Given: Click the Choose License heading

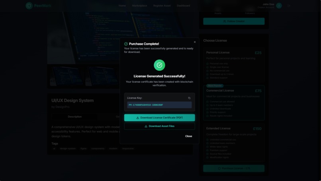Looking at the screenshot, I should point(215,40).
